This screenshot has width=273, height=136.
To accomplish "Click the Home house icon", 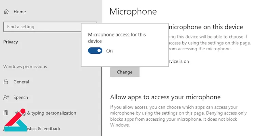I will 6,12.
